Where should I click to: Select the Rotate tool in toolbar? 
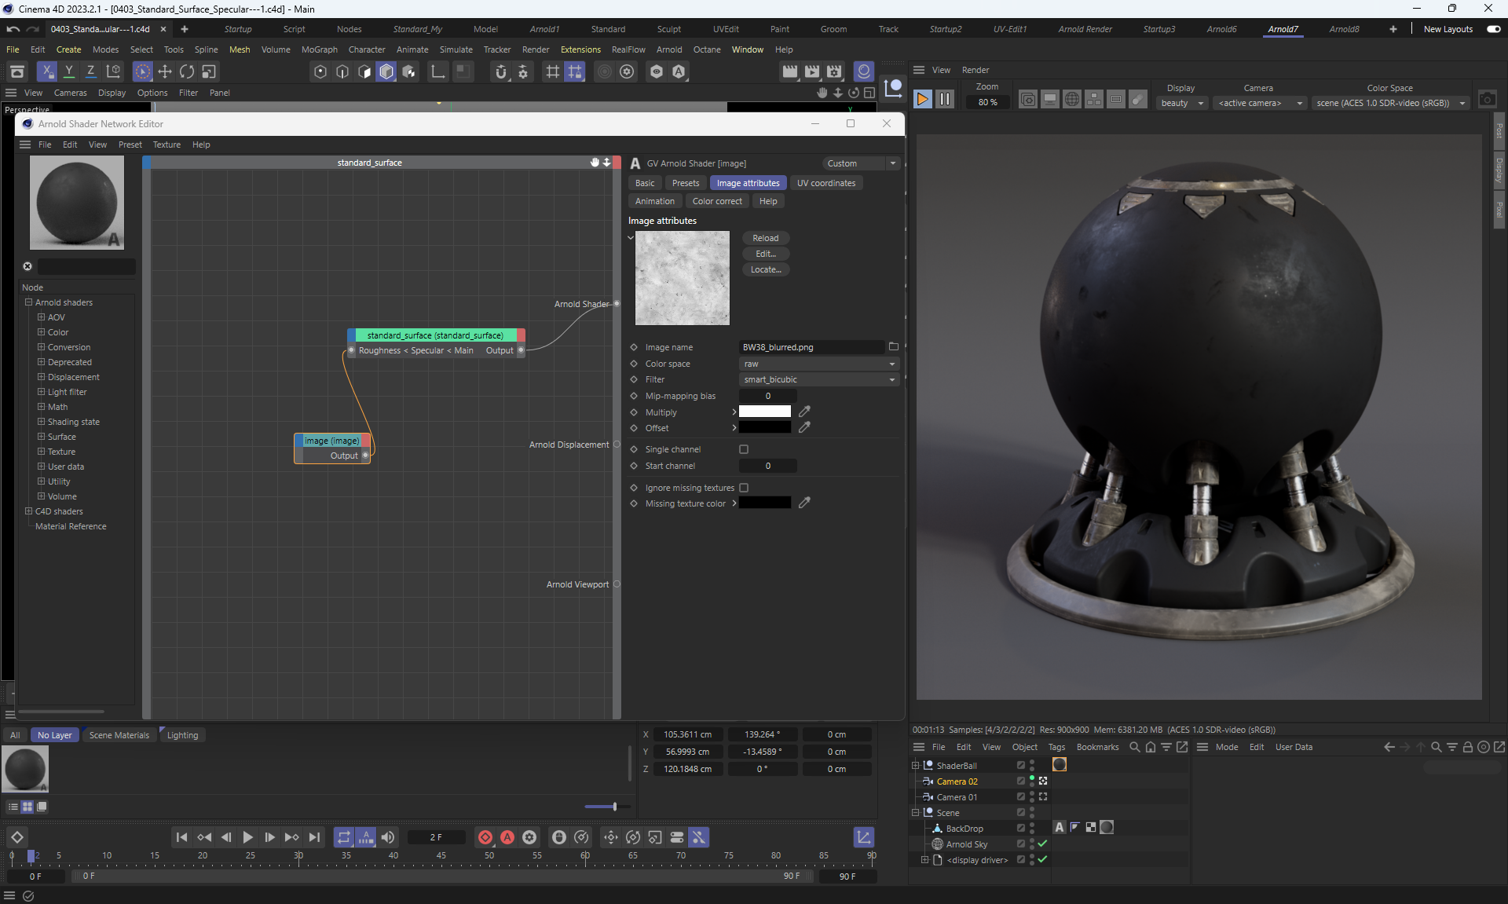click(187, 71)
